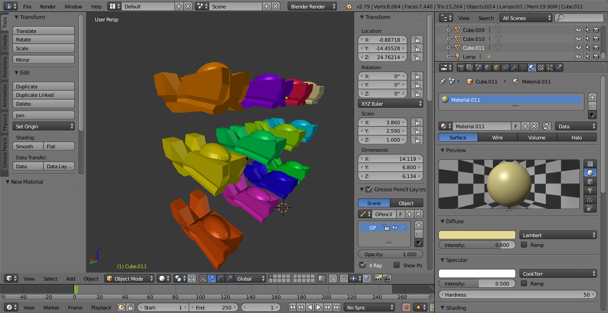
Task: Lock the Location X transform value
Action: click(417, 40)
